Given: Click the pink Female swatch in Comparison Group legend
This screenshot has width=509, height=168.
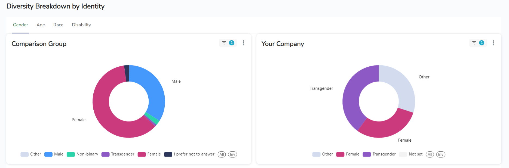Looking at the screenshot, I should [x=142, y=154].
